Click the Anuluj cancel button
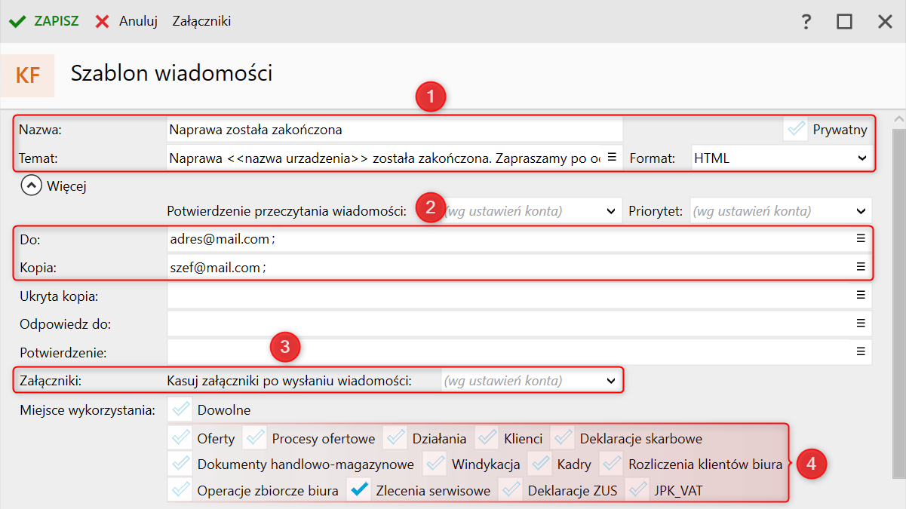Viewport: 906px width, 509px height. pos(126,21)
